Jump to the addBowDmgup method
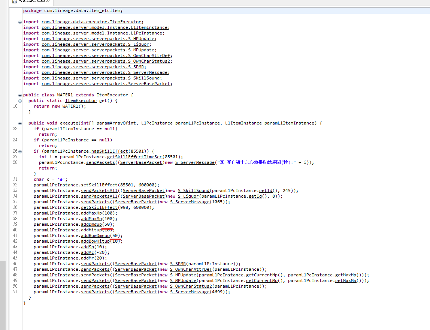This screenshot has width=430, height=330. 96,235
